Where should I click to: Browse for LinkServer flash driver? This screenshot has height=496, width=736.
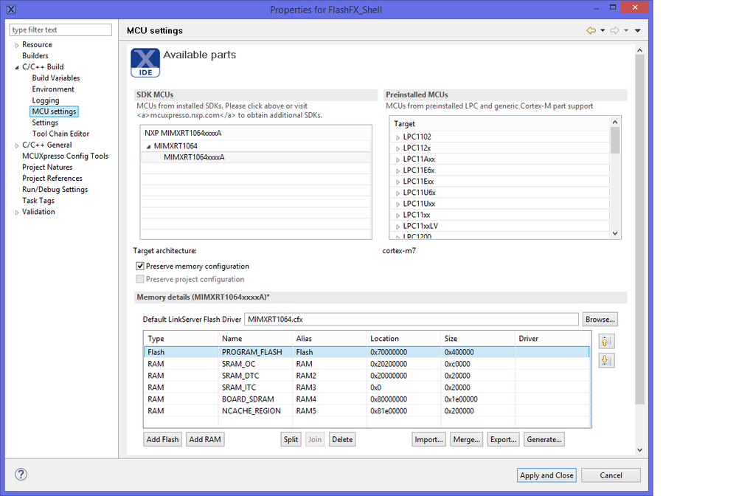coord(600,320)
